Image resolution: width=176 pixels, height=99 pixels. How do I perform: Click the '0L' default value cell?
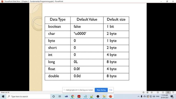point(87,62)
